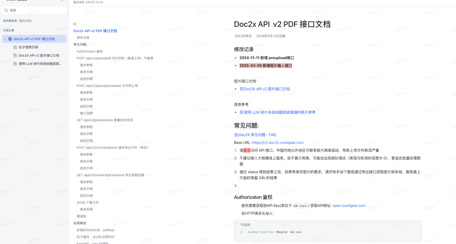Screen dimensions: 456x244
Task: Go to 实用集成 in the outline
Action: pos(80,223)
